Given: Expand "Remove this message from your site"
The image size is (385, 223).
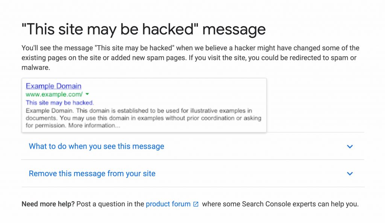Looking at the screenshot, I should pyautogui.click(x=92, y=174).
